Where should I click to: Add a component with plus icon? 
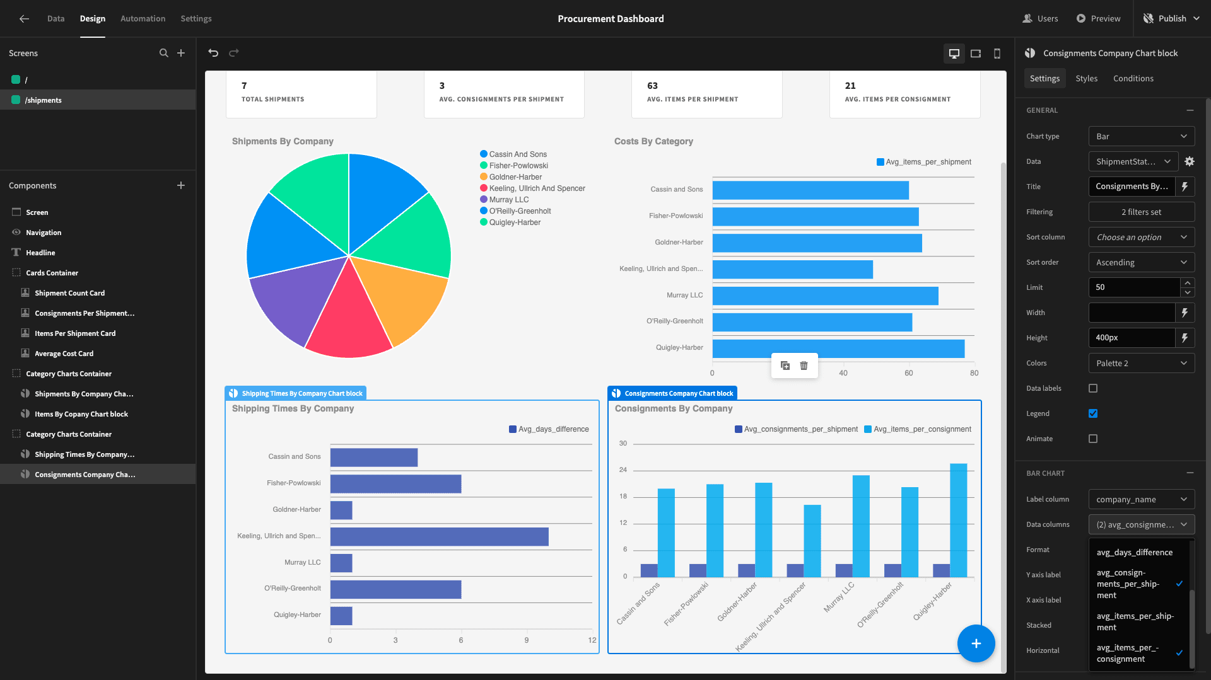(181, 185)
